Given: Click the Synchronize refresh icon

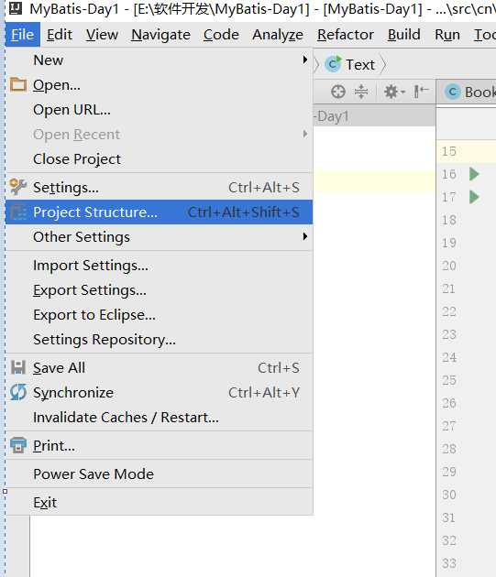Looking at the screenshot, I should [18, 392].
